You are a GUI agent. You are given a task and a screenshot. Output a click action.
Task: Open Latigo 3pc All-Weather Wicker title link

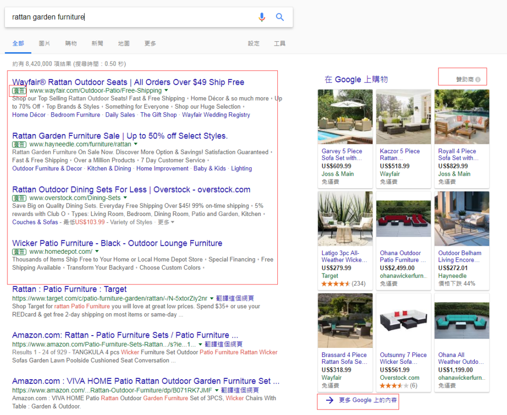pyautogui.click(x=344, y=257)
